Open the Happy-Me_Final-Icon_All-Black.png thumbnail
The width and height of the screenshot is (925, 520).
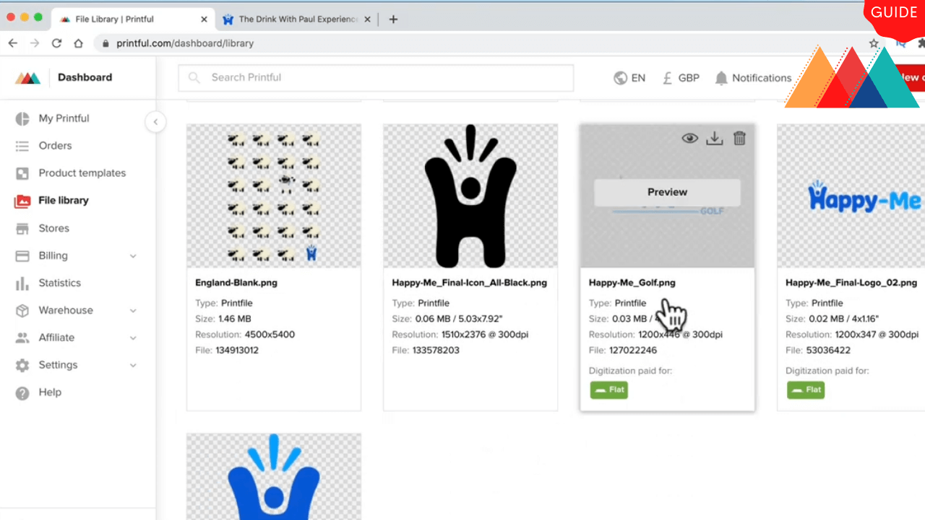point(470,196)
